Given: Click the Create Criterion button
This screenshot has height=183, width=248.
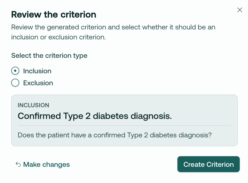Looking at the screenshot, I should tap(209, 164).
